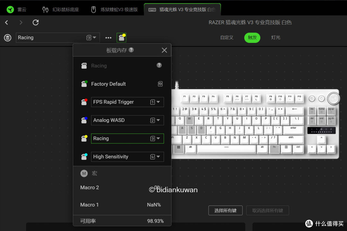Toggle the onboard memory icon button
This screenshot has height=231, width=347.
coord(121,38)
